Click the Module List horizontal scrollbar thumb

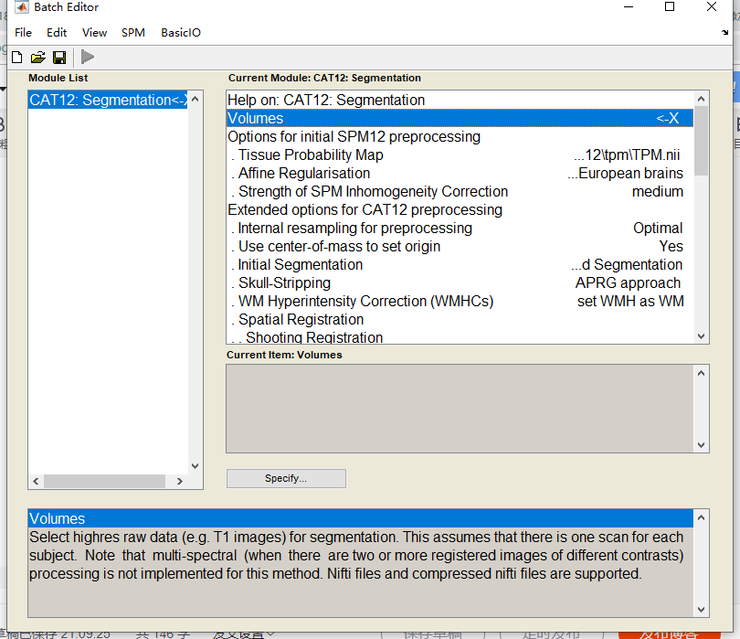[x=104, y=481]
